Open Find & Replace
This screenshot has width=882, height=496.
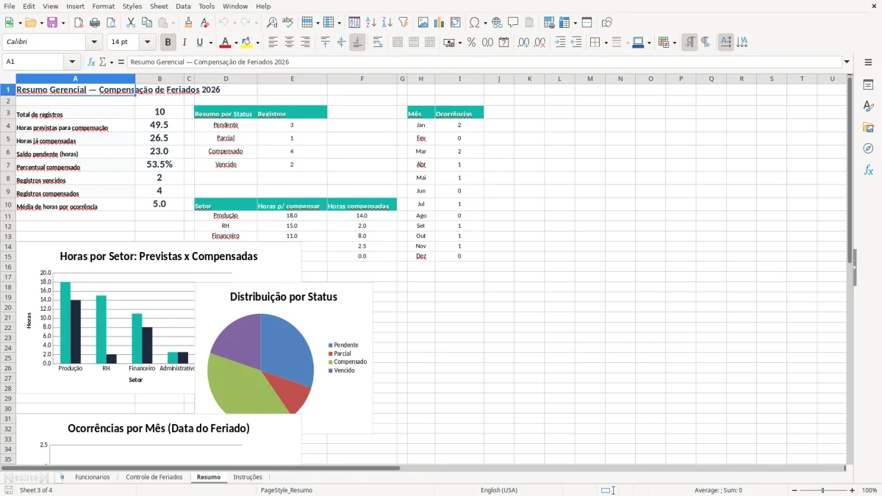click(272, 23)
